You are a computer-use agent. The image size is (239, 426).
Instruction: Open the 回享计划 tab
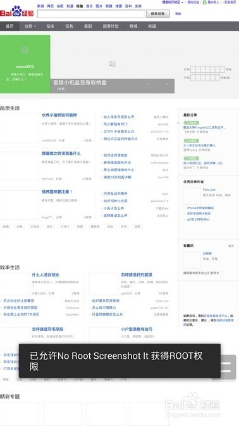pos(111,26)
